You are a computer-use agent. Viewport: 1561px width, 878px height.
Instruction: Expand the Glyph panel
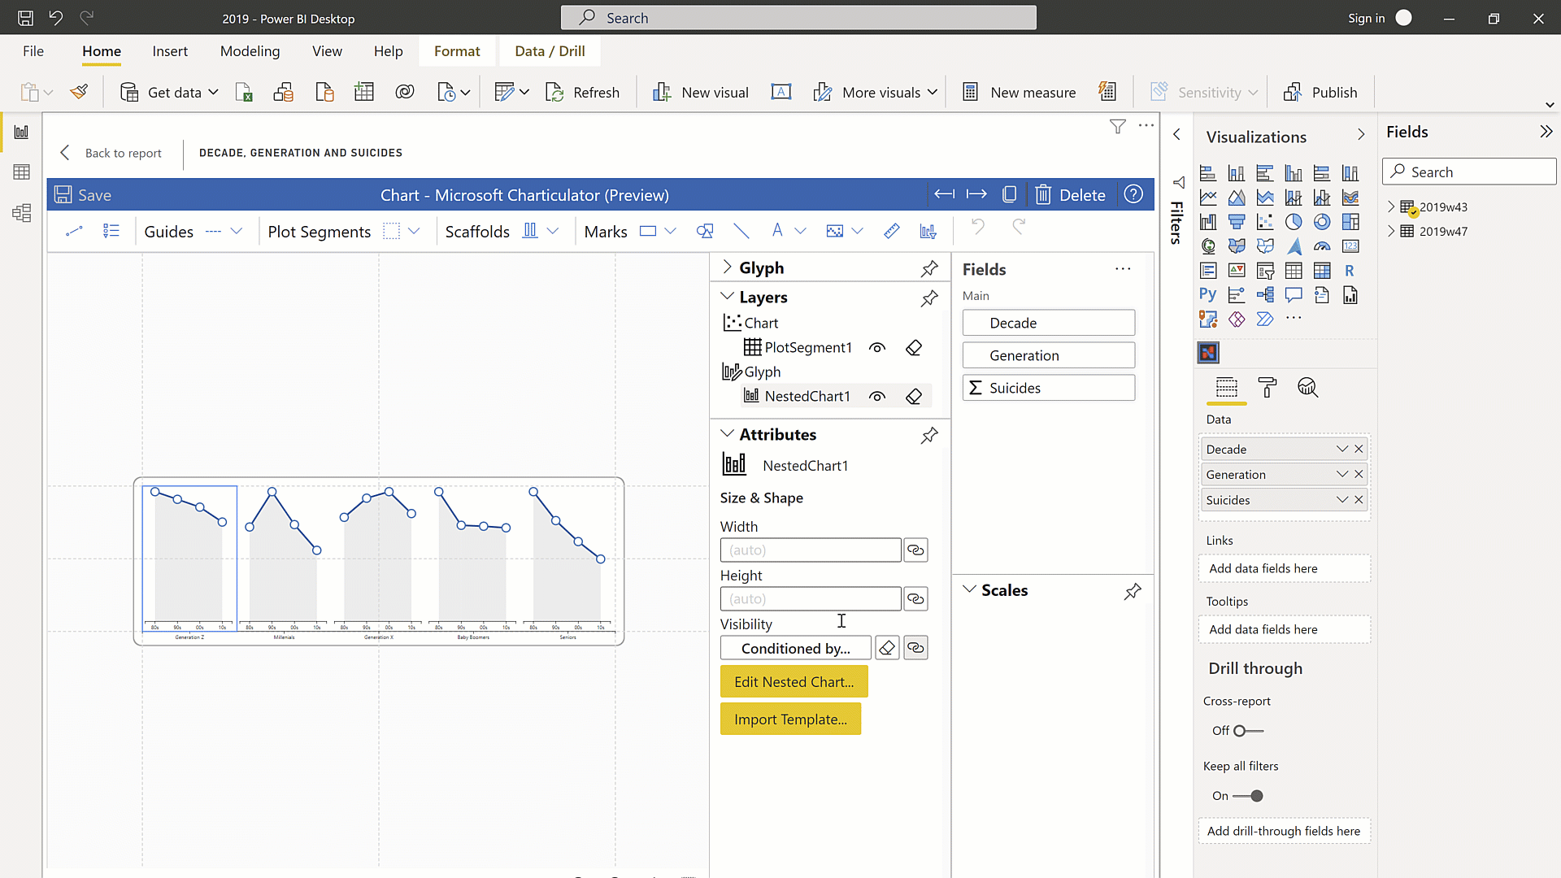[x=728, y=267]
